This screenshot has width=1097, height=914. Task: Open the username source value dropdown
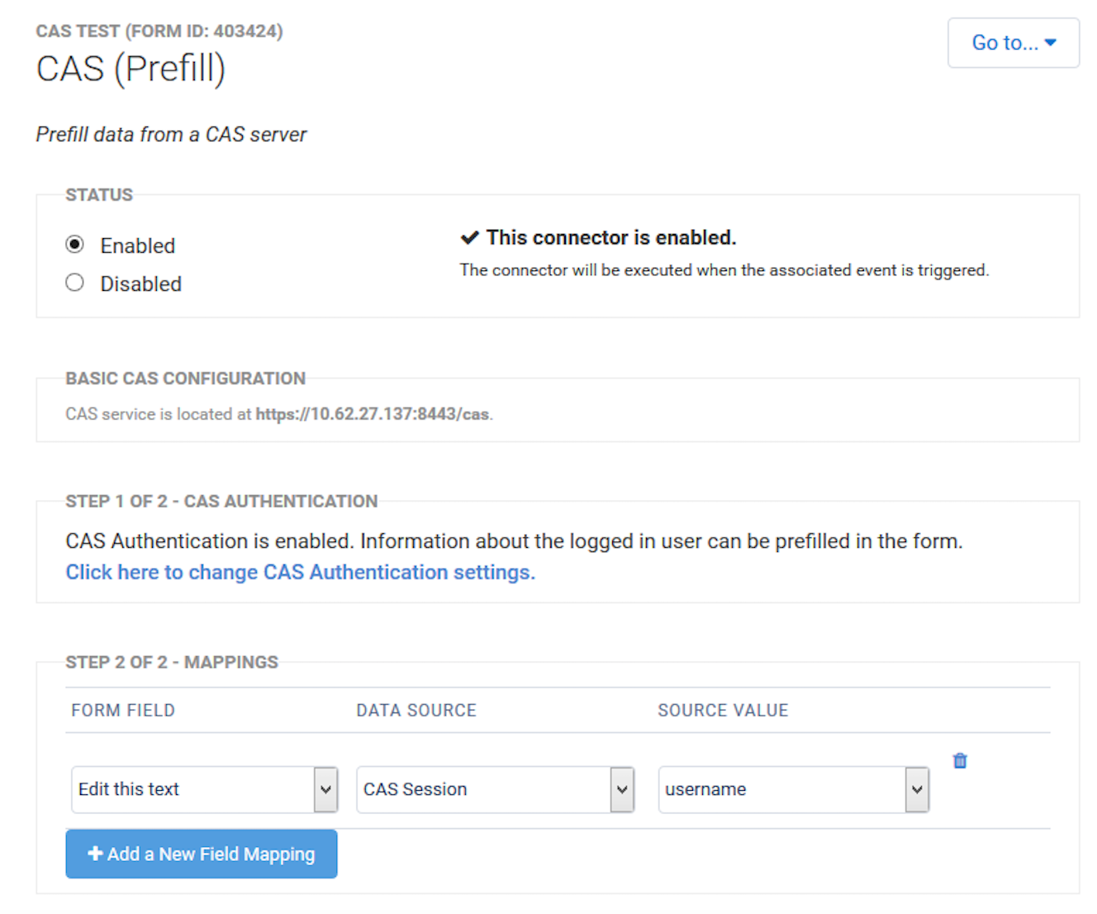(793, 789)
